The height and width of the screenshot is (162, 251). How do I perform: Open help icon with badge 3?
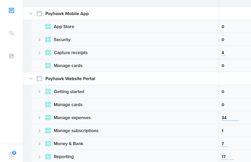point(12,154)
